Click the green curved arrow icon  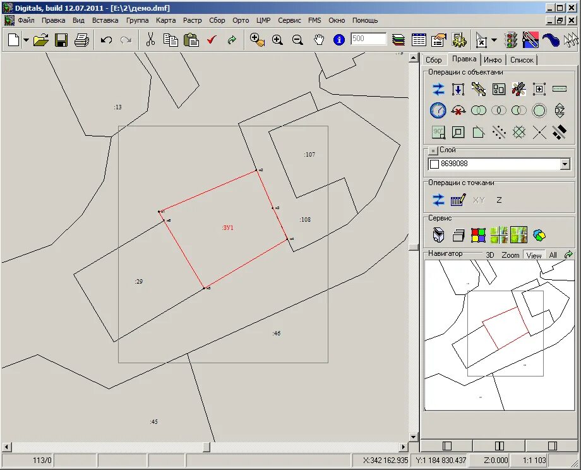click(232, 40)
